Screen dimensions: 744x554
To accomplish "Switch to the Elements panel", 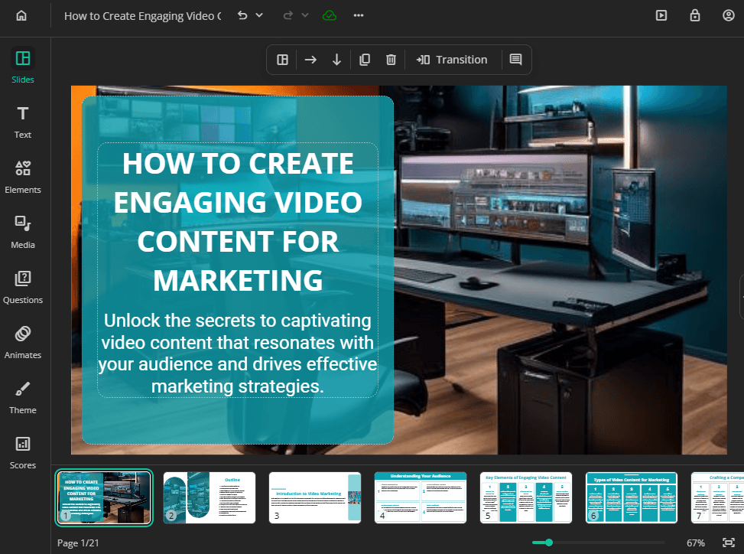I will click(x=23, y=177).
